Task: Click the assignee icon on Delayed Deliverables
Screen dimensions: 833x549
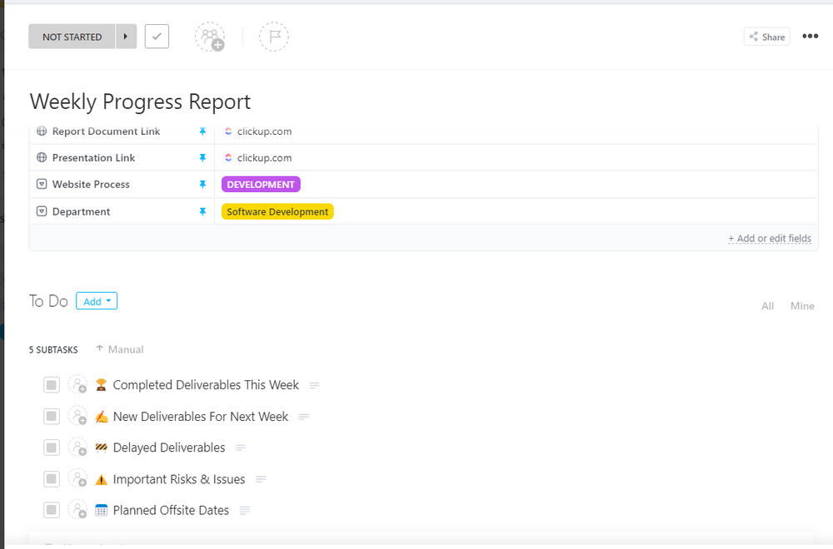Action: pos(77,448)
